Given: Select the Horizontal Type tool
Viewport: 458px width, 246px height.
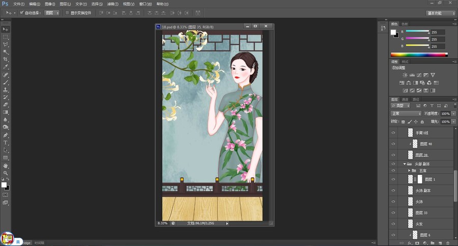Looking at the screenshot, I should pos(5,143).
